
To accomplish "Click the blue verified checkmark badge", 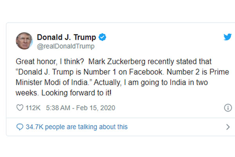I will coord(103,37).
